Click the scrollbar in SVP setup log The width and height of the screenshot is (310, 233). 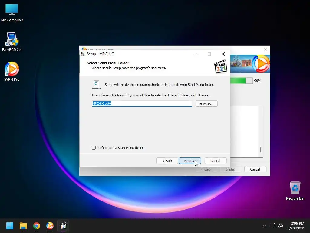click(261, 149)
